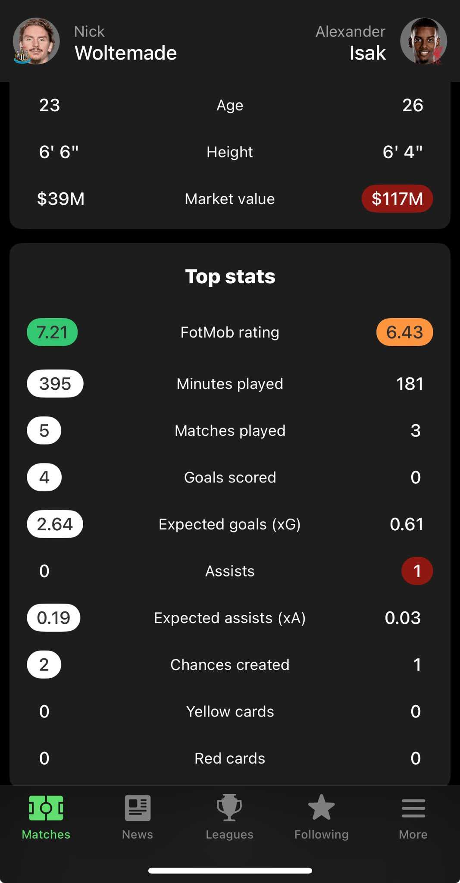Viewport: 460px width, 883px height.
Task: Tap the Expected goals (xG) label
Action: 230,524
